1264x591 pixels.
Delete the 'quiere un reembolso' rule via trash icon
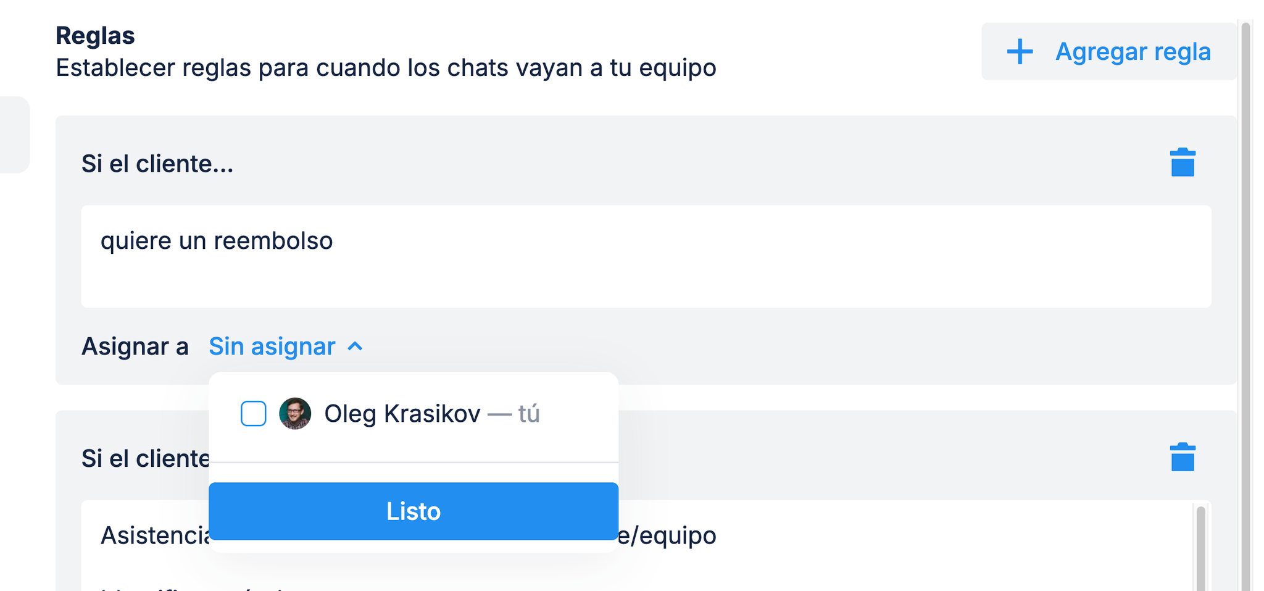tap(1182, 163)
